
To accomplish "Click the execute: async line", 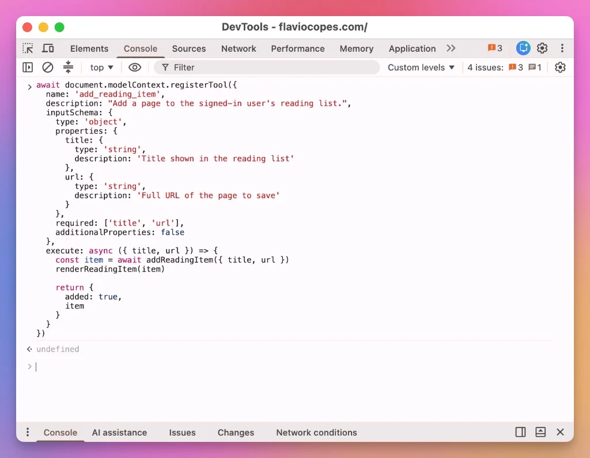I will (x=132, y=251).
